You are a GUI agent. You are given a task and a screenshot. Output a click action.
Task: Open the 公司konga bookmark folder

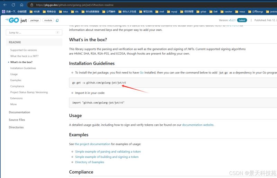256,12
